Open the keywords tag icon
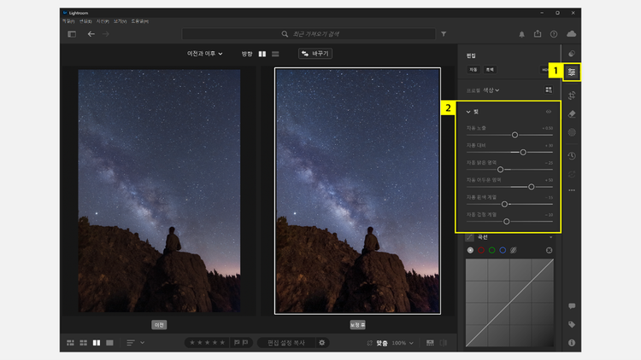 click(x=571, y=324)
